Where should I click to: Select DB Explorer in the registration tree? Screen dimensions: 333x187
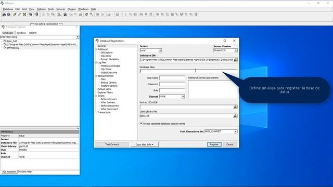pyautogui.click(x=107, y=52)
